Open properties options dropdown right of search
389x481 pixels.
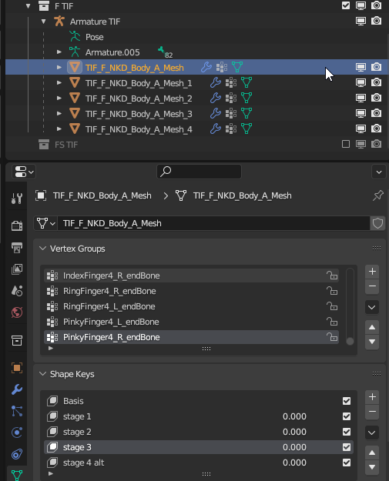pos(379,172)
